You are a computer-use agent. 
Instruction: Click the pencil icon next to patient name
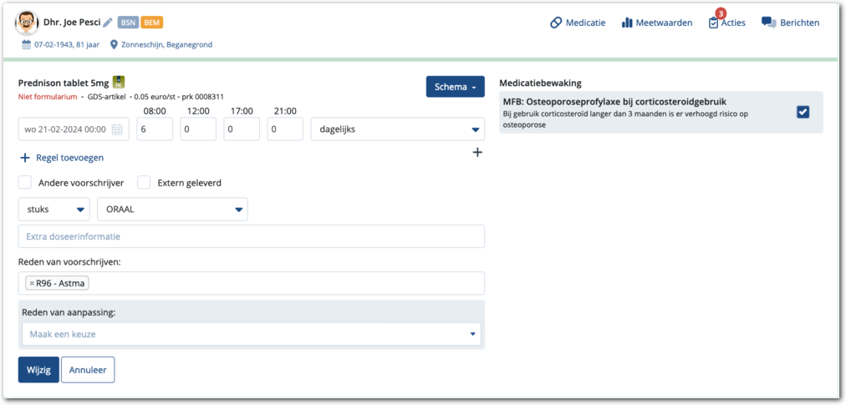point(107,23)
